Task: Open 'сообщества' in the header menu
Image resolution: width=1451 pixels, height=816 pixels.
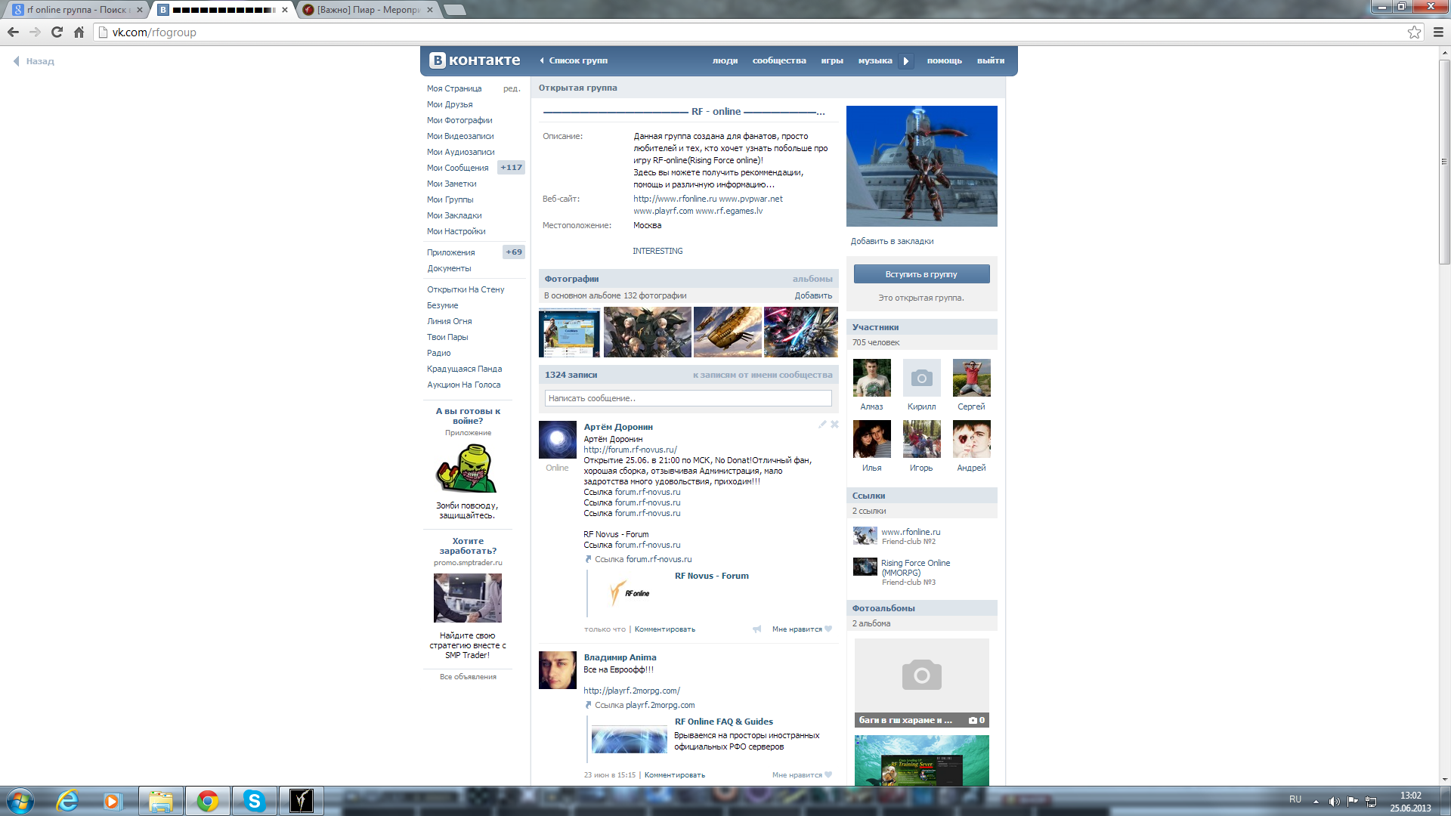Action: coord(779,60)
